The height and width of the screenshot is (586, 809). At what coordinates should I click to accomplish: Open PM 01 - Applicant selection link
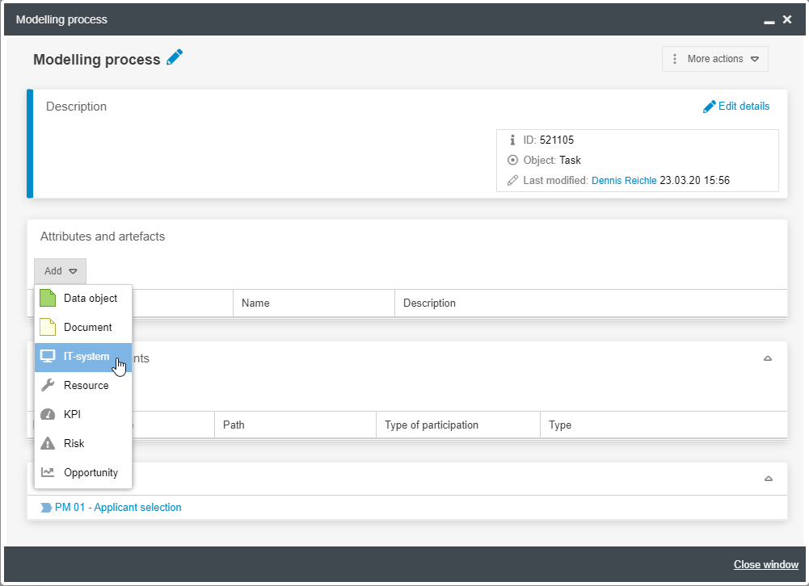tap(118, 508)
